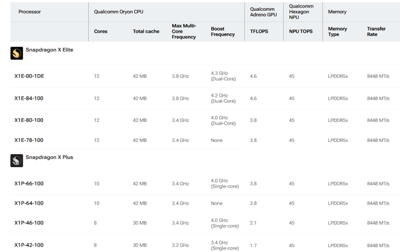
Task: Select the Snapdragon X Elite heading
Action: tap(49, 50)
